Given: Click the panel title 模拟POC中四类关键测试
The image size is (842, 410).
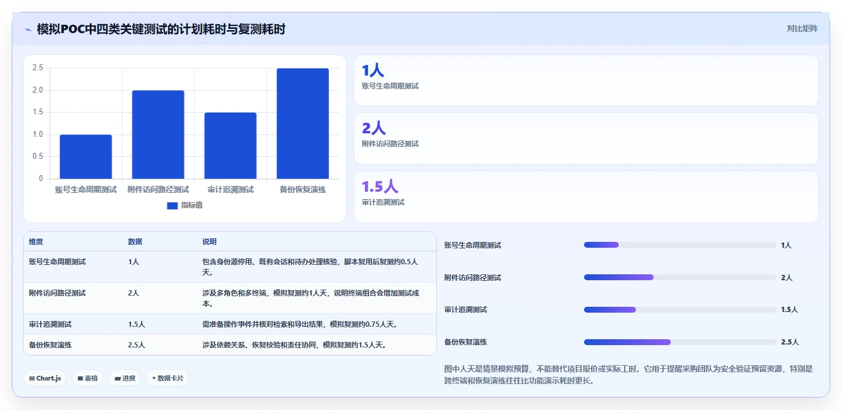Looking at the screenshot, I should (161, 29).
